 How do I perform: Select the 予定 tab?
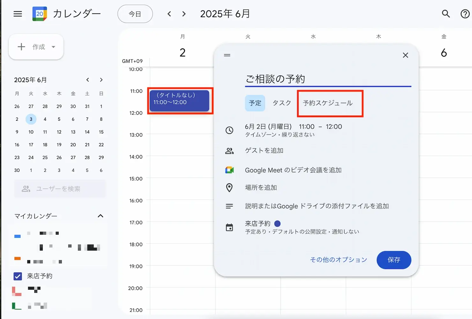(x=255, y=103)
